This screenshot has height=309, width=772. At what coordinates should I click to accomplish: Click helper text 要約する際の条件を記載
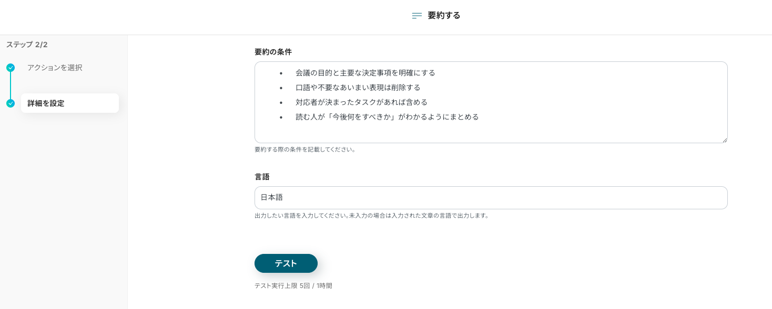(x=305, y=150)
